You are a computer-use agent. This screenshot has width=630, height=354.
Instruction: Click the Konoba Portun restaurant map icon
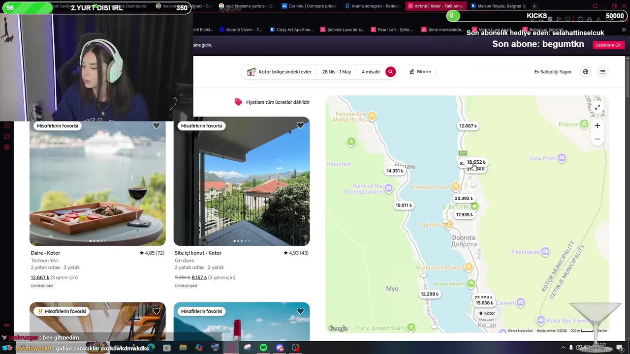pos(456,186)
